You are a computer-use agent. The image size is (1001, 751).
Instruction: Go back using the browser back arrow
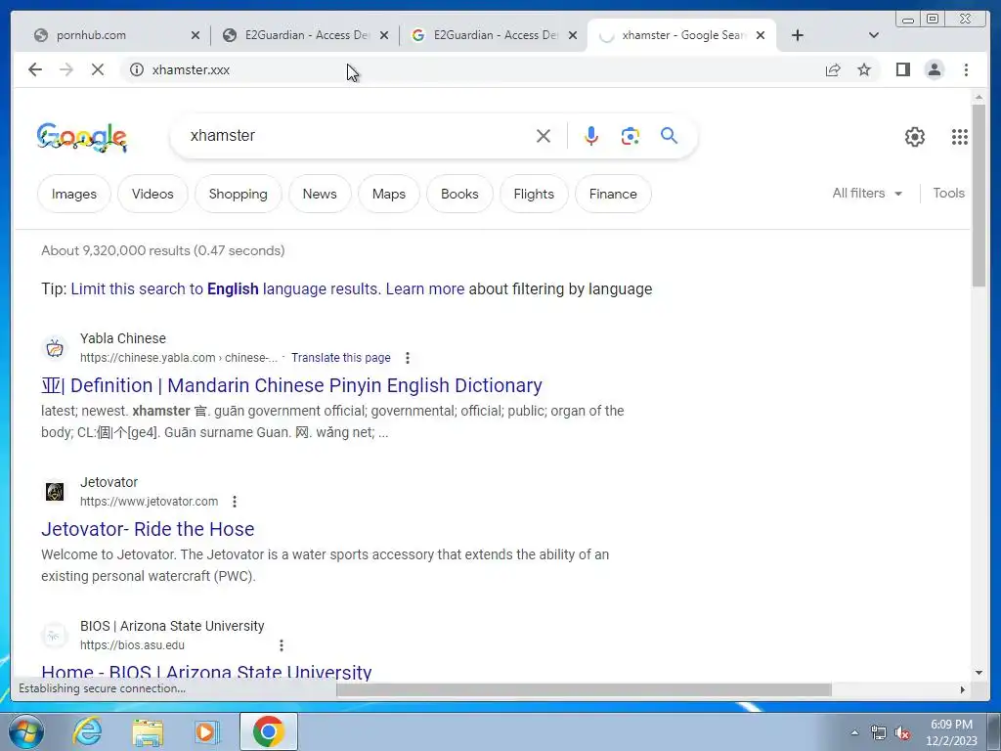click(35, 69)
